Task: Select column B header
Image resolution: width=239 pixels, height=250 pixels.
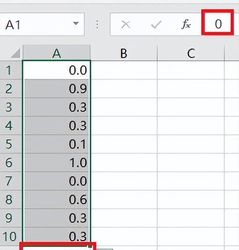Action: (124, 53)
